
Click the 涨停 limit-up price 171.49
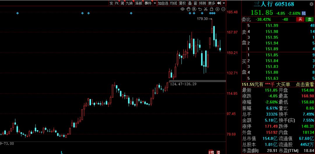[x=271, y=126]
